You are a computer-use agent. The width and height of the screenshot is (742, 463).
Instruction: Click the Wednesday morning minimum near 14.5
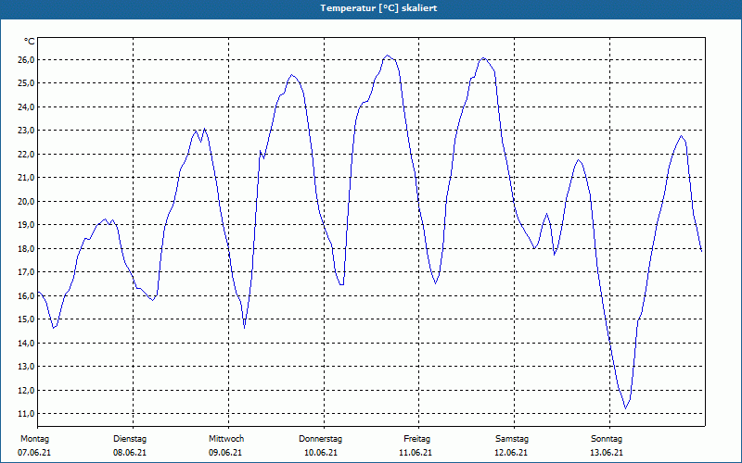pyautogui.click(x=244, y=328)
